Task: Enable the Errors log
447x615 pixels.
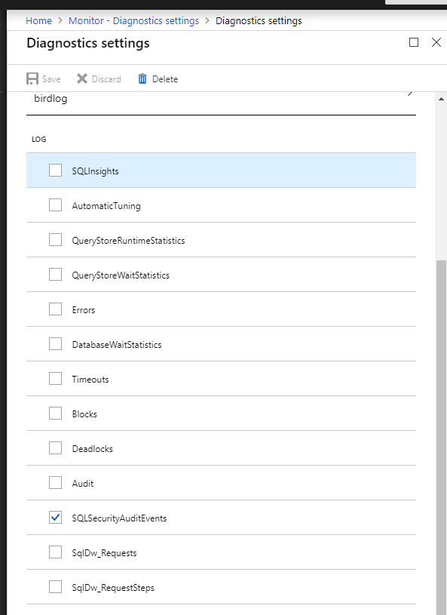Action: (x=55, y=309)
